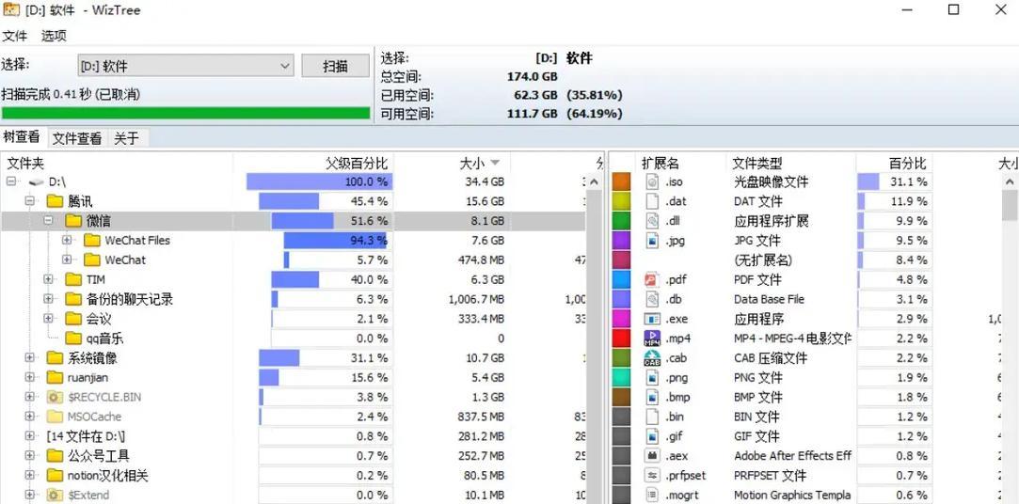Click the qq音乐 folder icon
The height and width of the screenshot is (504, 1019).
coord(73,339)
